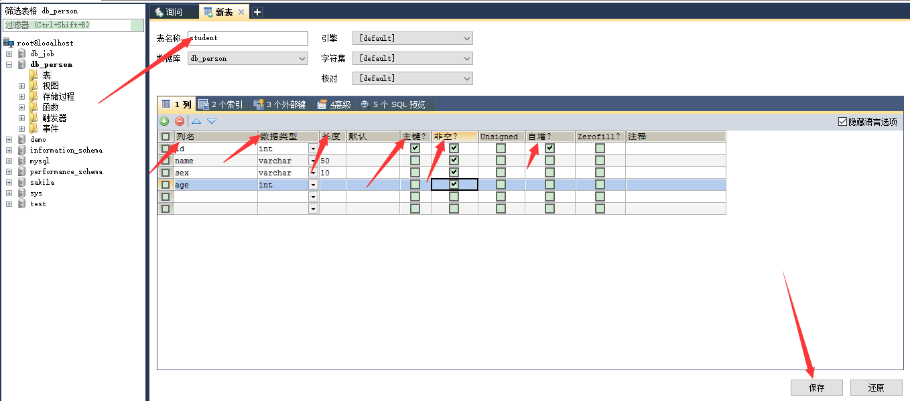Toggle 非空 checkbox for name row
This screenshot has height=401, width=910.
click(454, 161)
